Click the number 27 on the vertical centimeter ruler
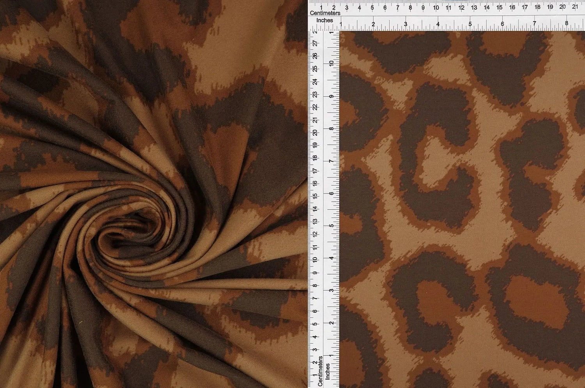Screen dimensions: 585x388 pyautogui.click(x=315, y=43)
